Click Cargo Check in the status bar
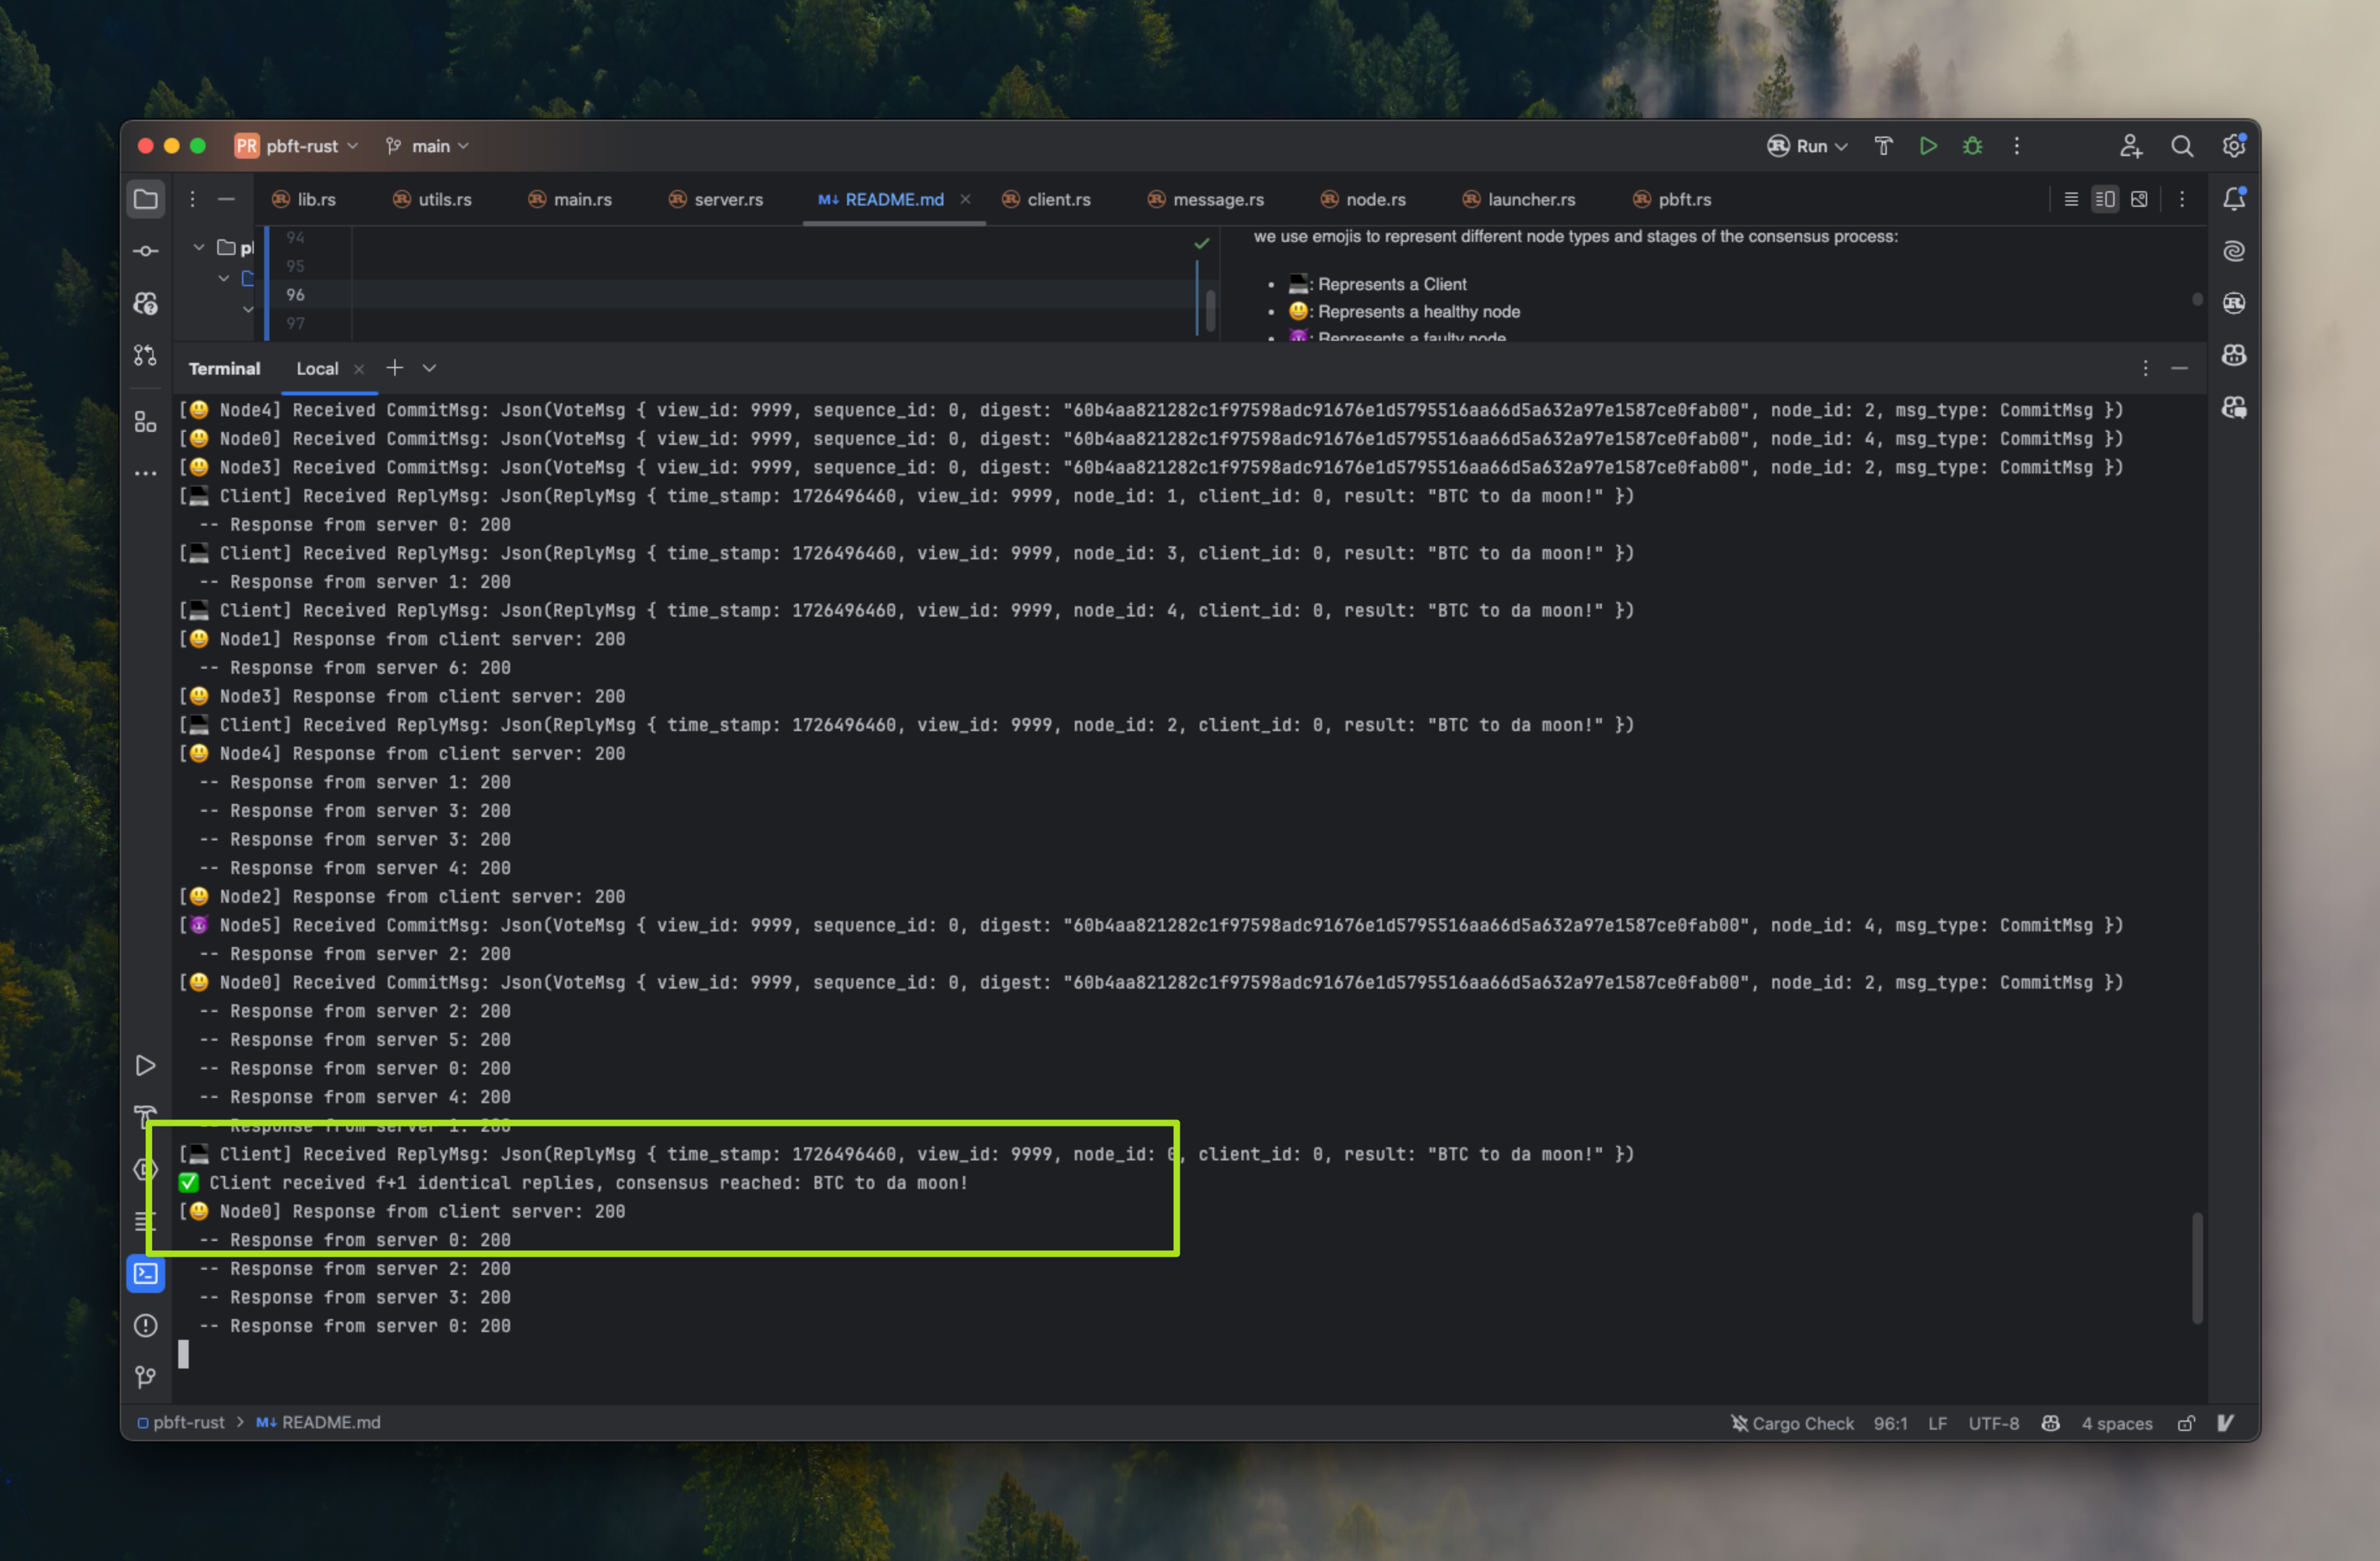 click(1792, 1423)
